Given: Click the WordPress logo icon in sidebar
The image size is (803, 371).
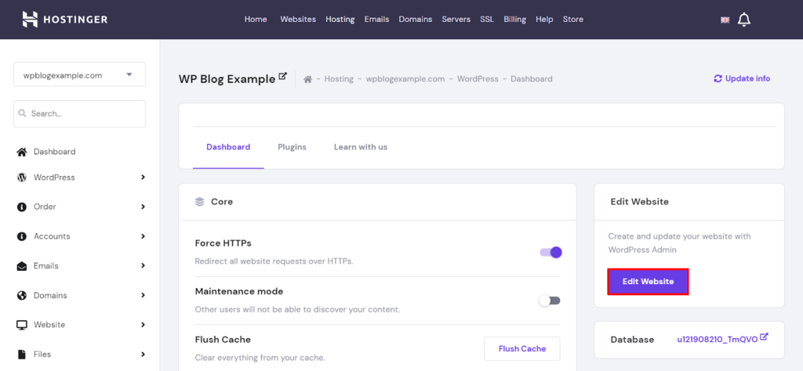Looking at the screenshot, I should tap(21, 178).
